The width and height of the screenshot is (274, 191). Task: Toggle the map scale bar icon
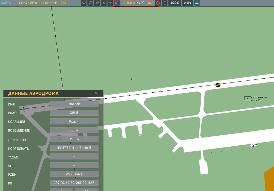197,3
